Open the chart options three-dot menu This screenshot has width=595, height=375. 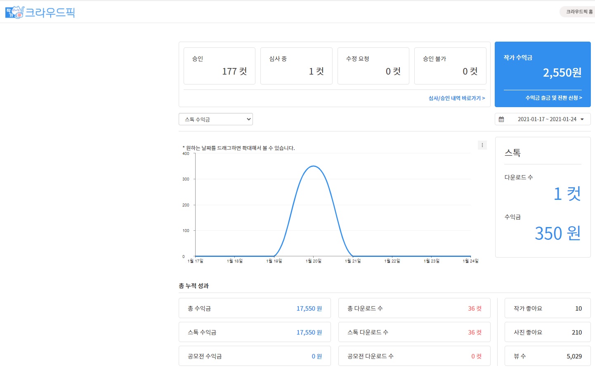coord(482,145)
